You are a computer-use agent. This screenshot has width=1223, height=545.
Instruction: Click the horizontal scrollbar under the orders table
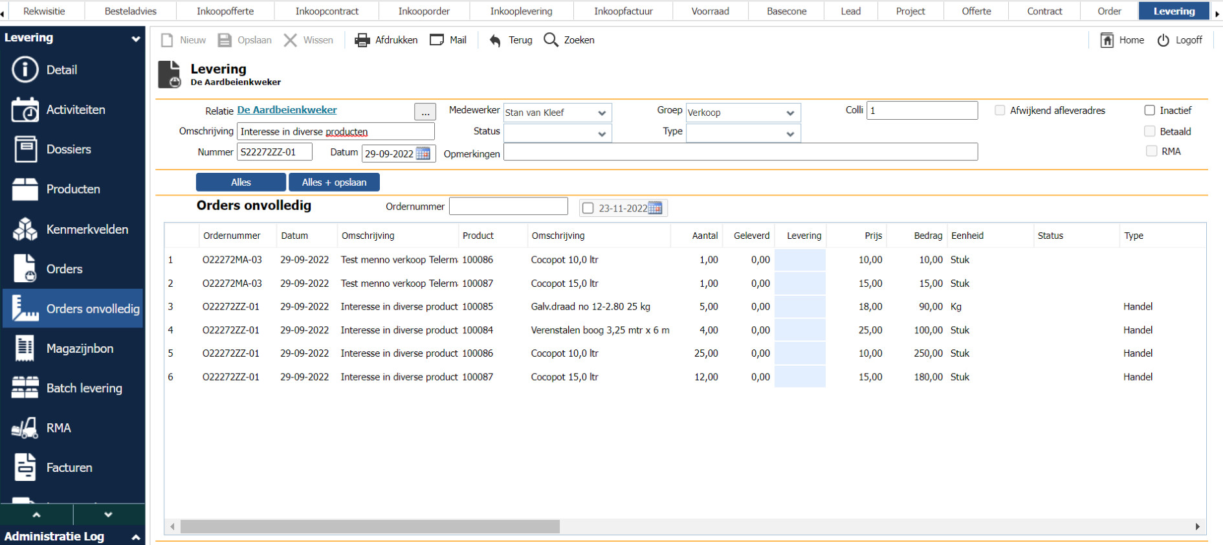pyautogui.click(x=369, y=527)
